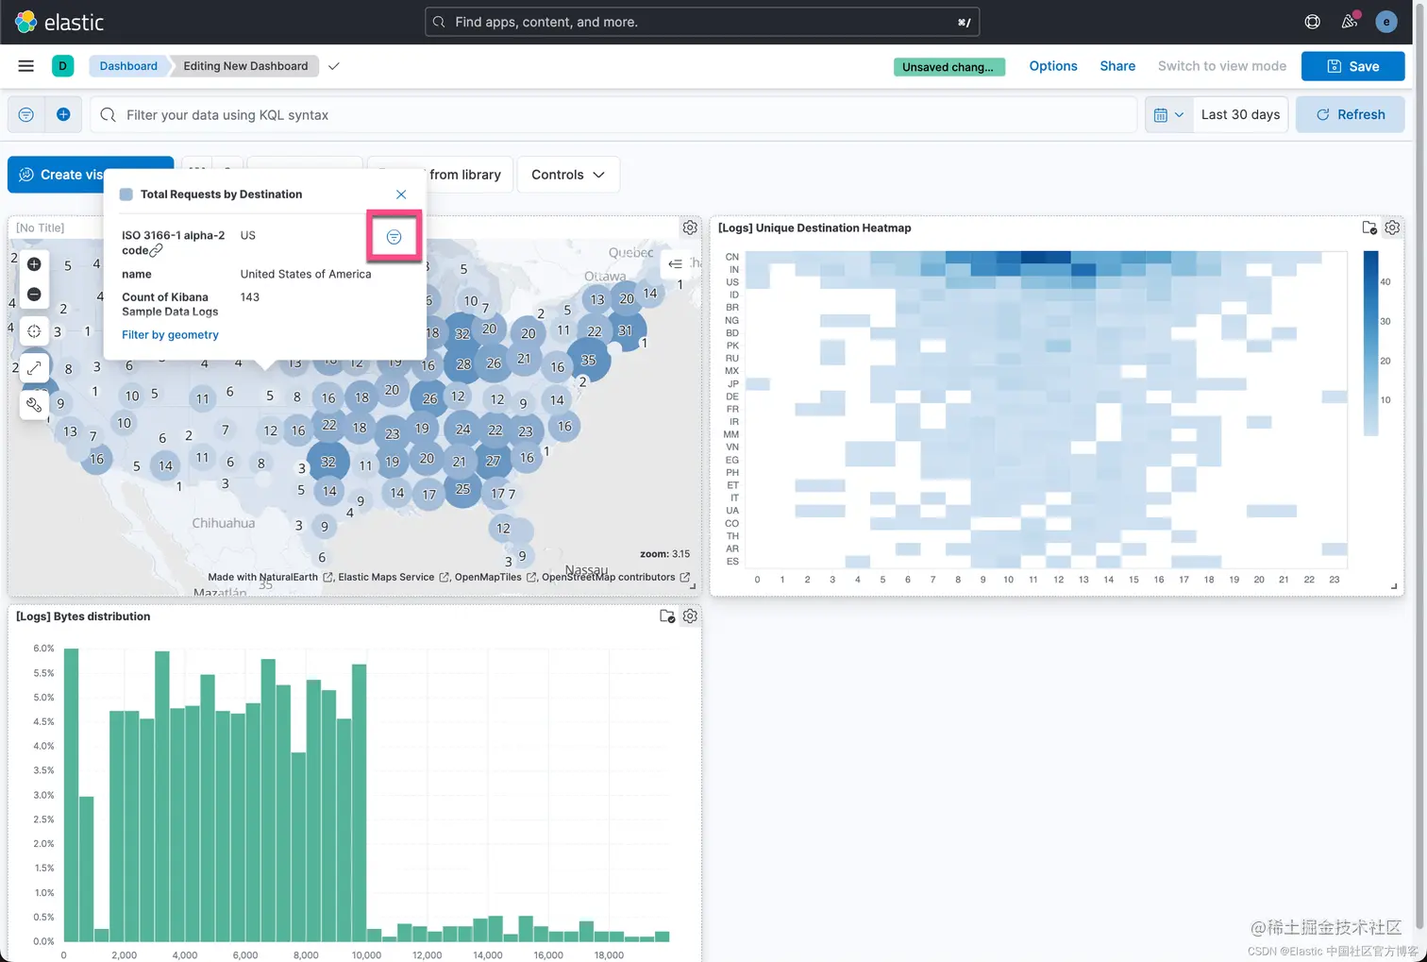Open the saved filters menu icon

pos(26,114)
